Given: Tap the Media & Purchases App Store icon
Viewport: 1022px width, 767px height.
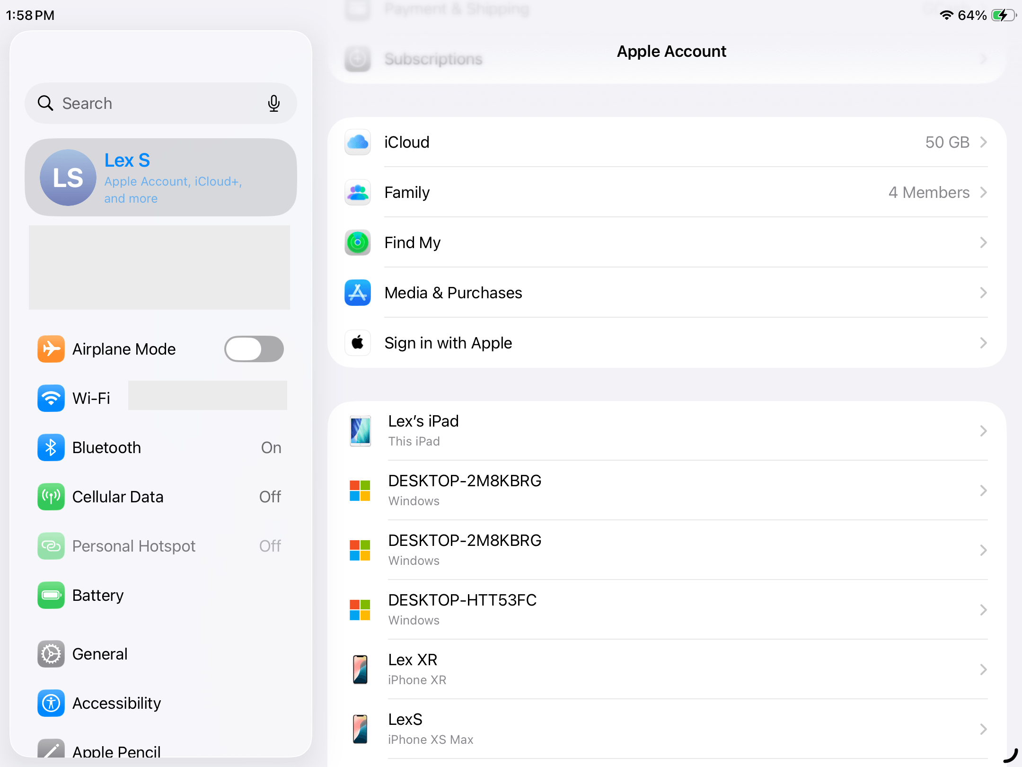Looking at the screenshot, I should click(x=358, y=293).
